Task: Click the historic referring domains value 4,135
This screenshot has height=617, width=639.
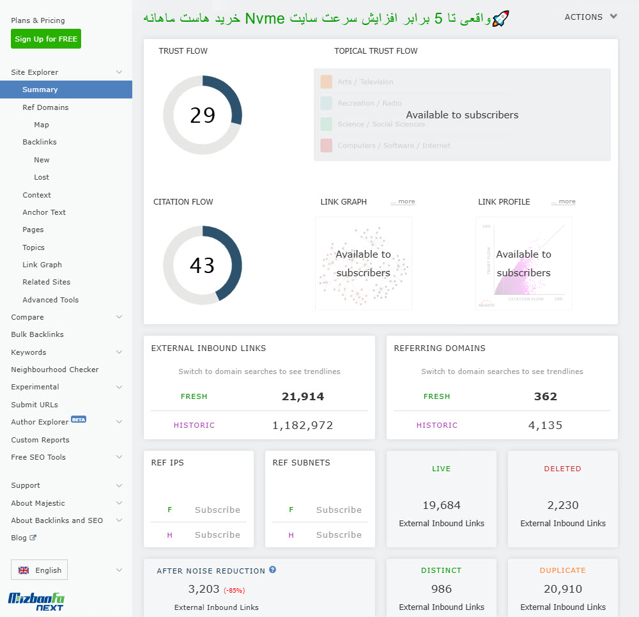Action: [545, 425]
